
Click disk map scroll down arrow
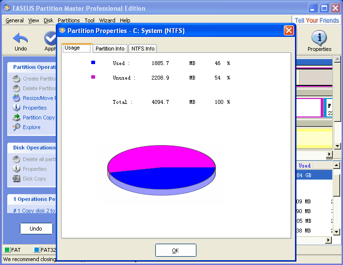click(337, 146)
